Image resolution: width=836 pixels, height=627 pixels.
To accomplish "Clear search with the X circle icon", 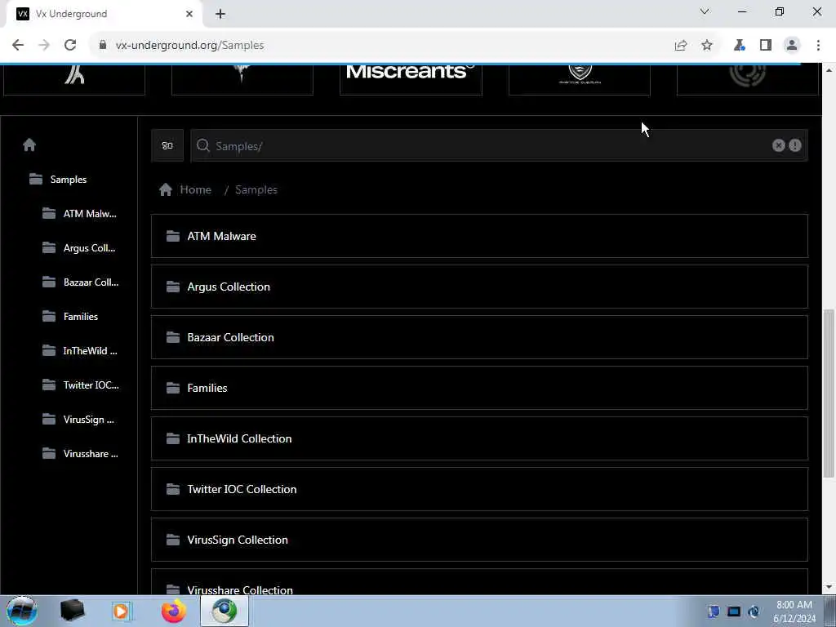I will click(x=778, y=145).
